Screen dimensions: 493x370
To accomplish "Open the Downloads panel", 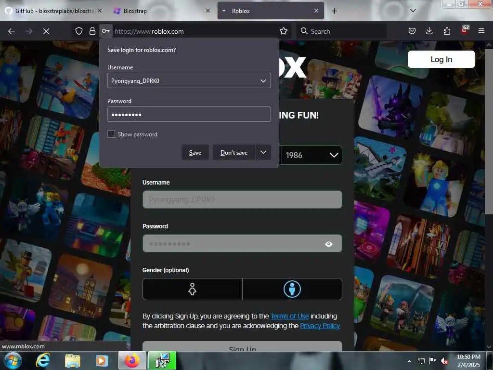I will (429, 31).
